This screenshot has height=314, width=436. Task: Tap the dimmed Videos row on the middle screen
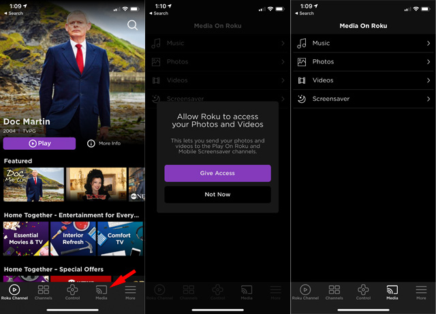pos(217,80)
